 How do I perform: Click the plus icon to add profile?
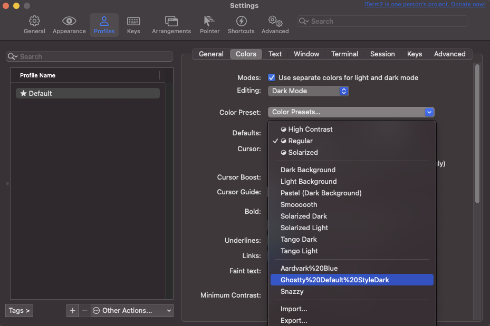pos(72,310)
